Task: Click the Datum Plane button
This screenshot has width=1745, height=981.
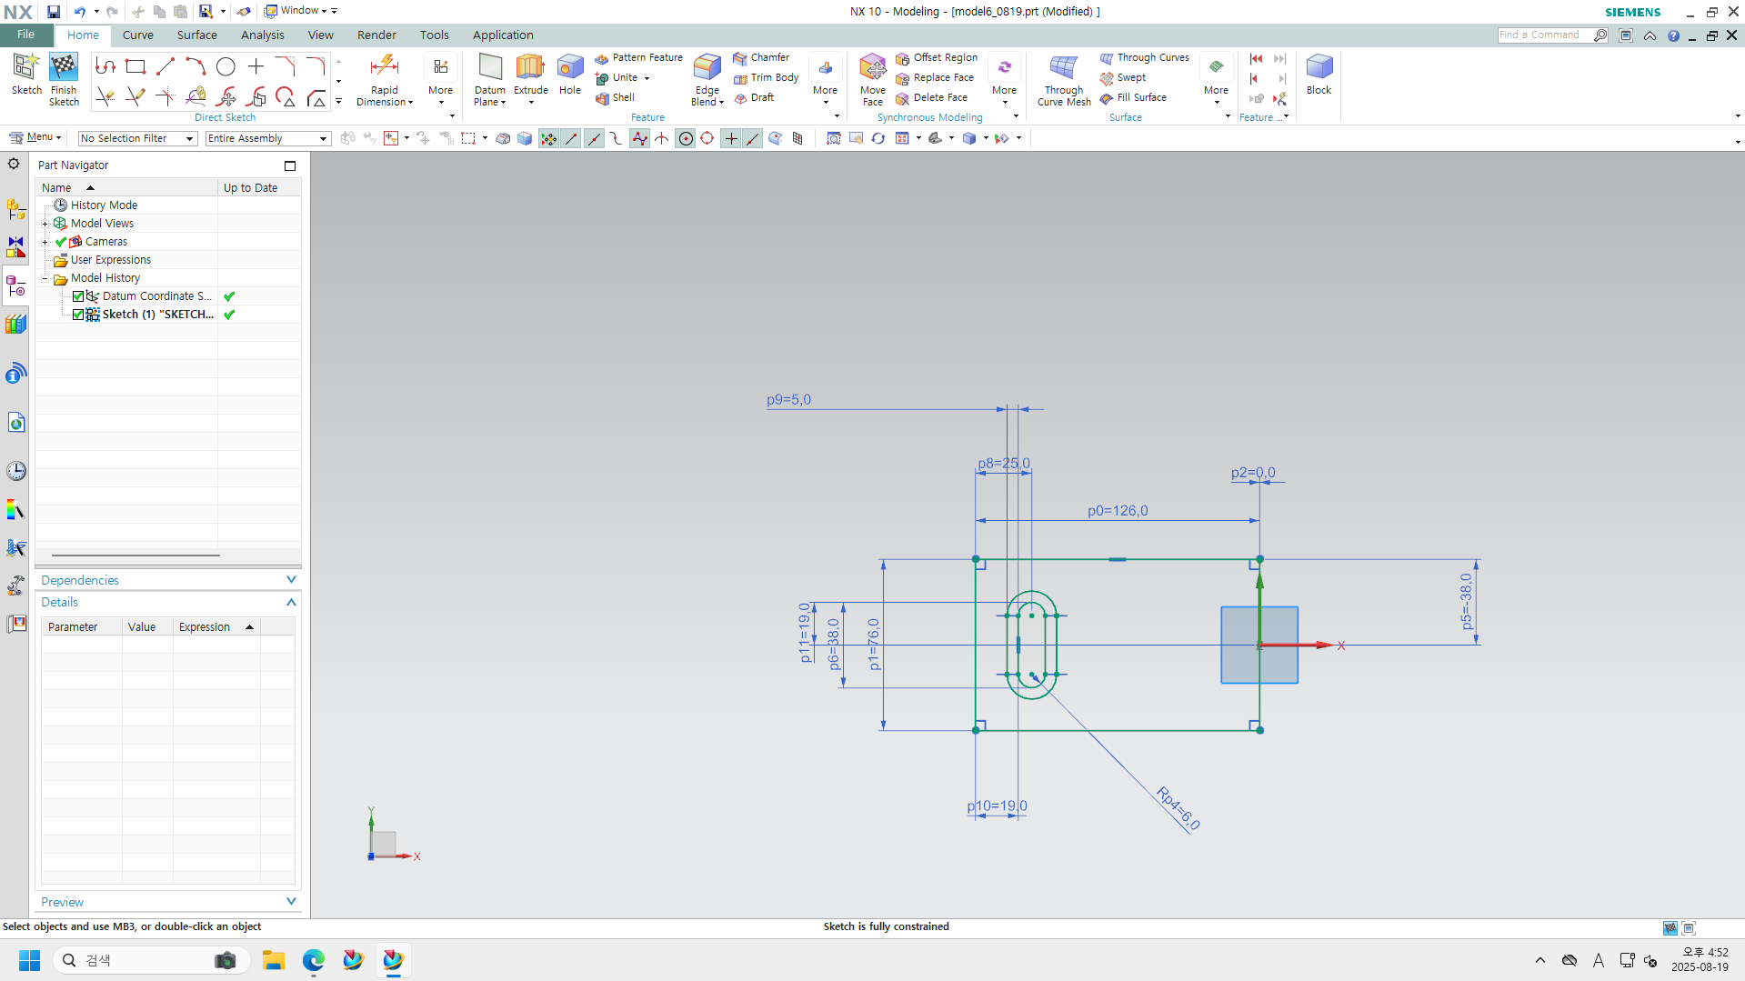Action: click(x=490, y=80)
